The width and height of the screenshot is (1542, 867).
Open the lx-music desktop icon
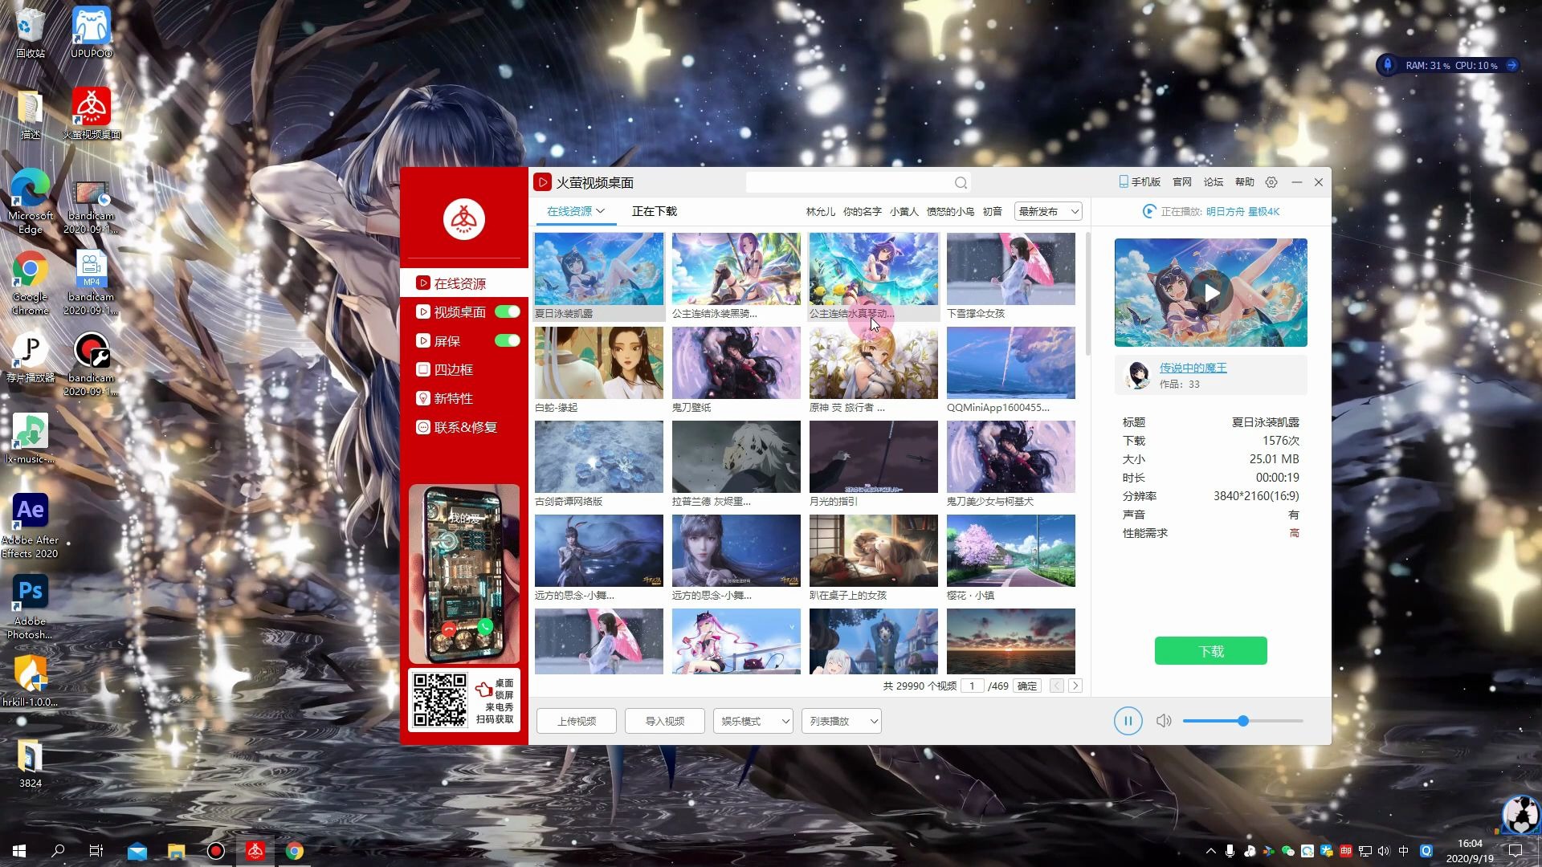coord(30,438)
